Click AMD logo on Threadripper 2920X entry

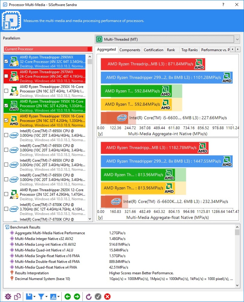(14, 194)
